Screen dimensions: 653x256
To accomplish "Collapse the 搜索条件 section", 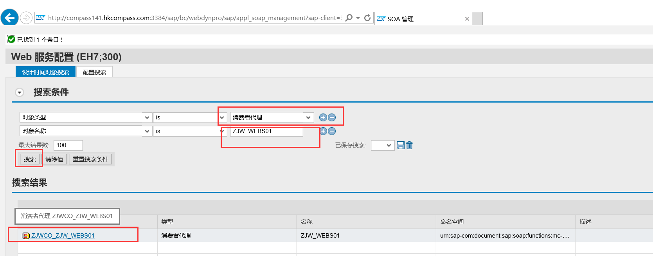I will (20, 92).
